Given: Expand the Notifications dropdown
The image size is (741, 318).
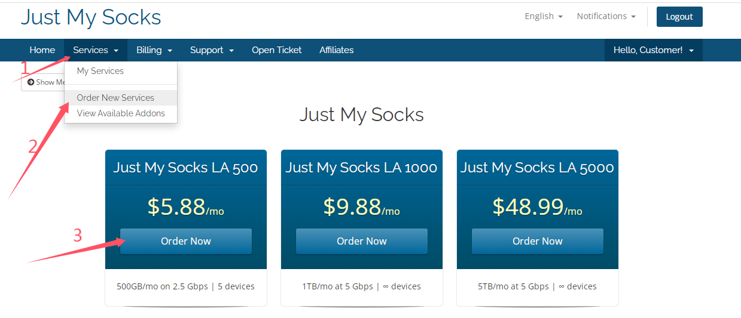Looking at the screenshot, I should (x=606, y=16).
